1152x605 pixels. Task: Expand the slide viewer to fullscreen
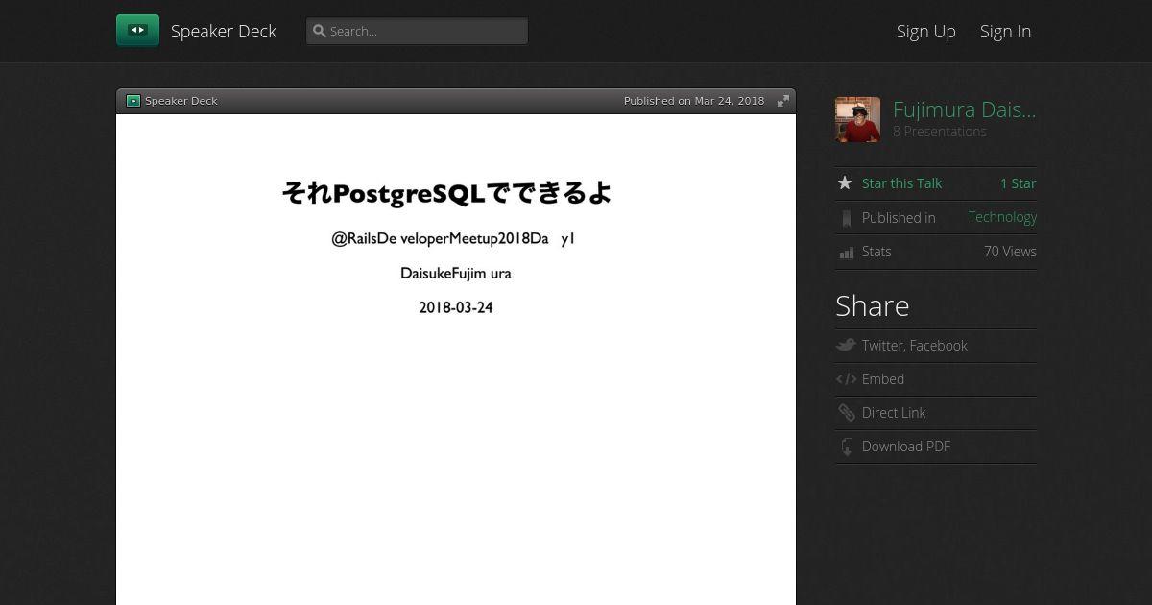click(x=783, y=101)
